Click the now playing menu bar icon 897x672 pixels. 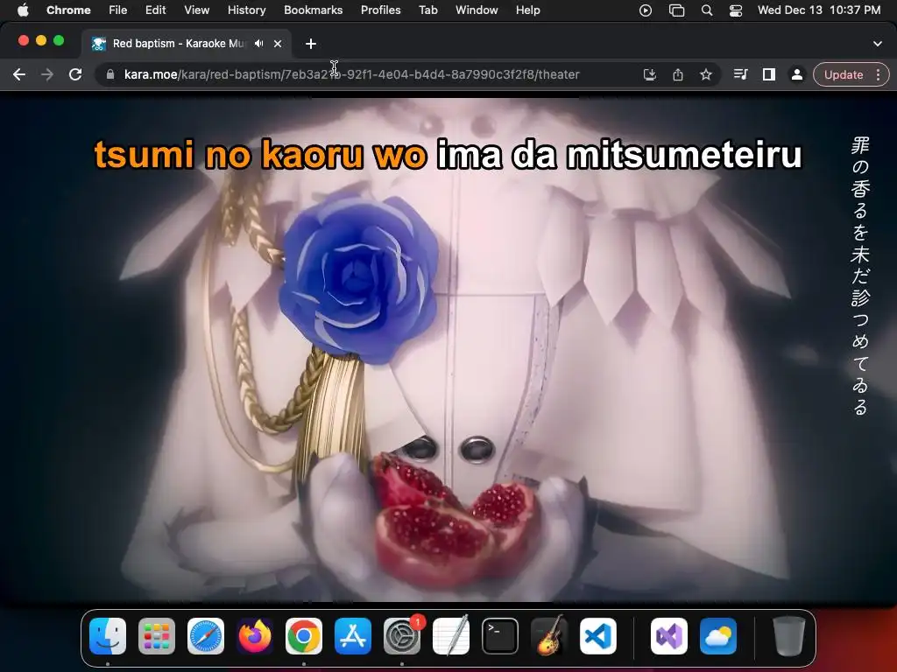pos(646,10)
